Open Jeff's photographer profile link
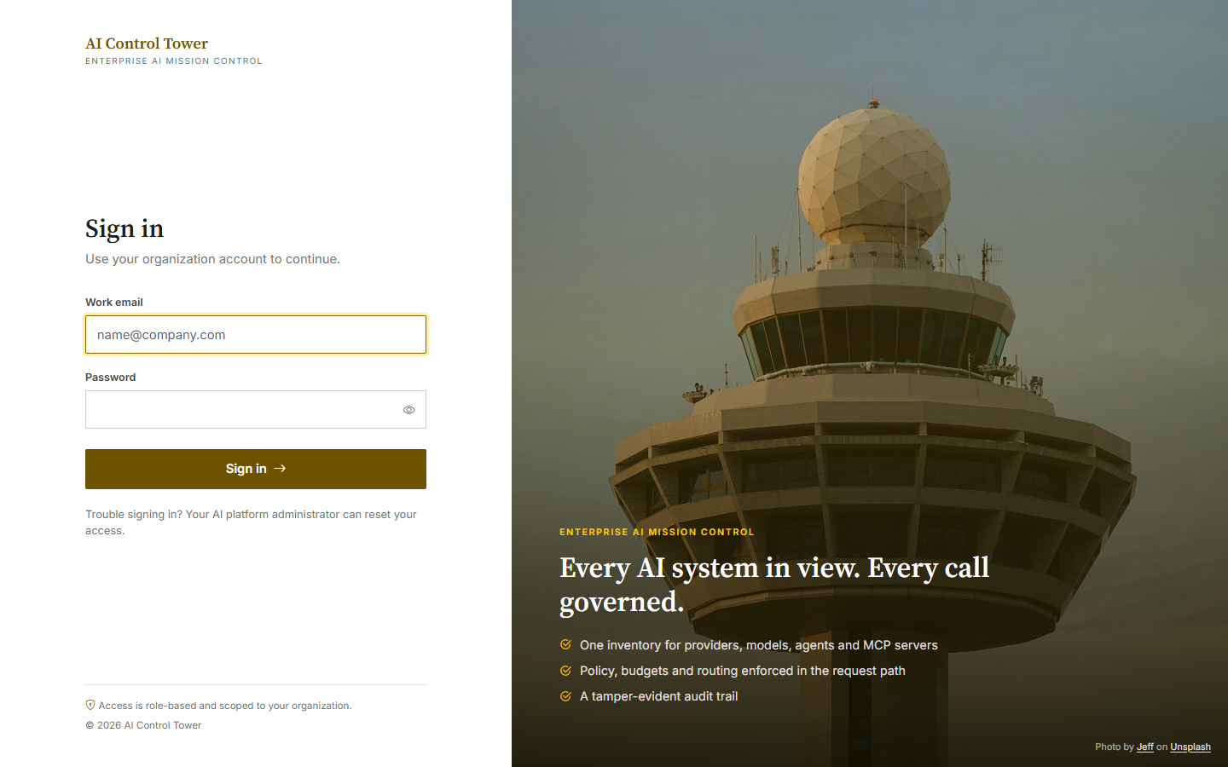 coord(1144,747)
